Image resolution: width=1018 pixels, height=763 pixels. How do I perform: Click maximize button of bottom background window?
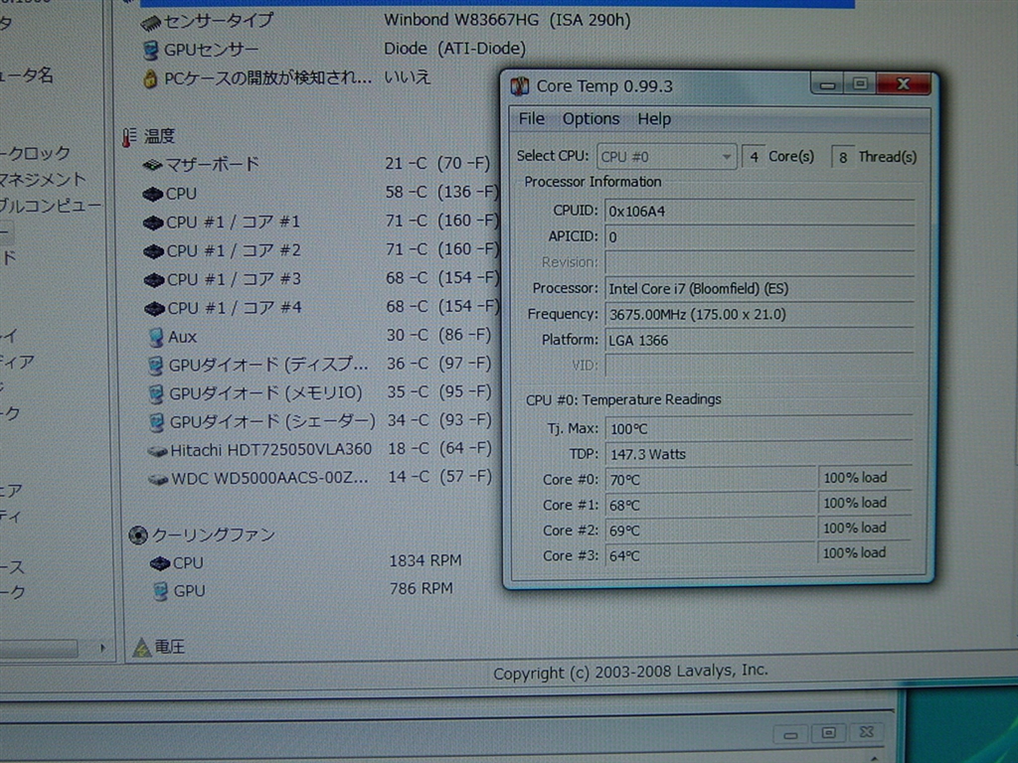pyautogui.click(x=828, y=733)
